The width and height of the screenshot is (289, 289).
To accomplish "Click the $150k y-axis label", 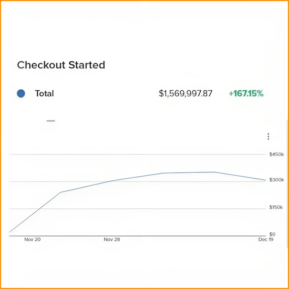I will coord(276,208).
